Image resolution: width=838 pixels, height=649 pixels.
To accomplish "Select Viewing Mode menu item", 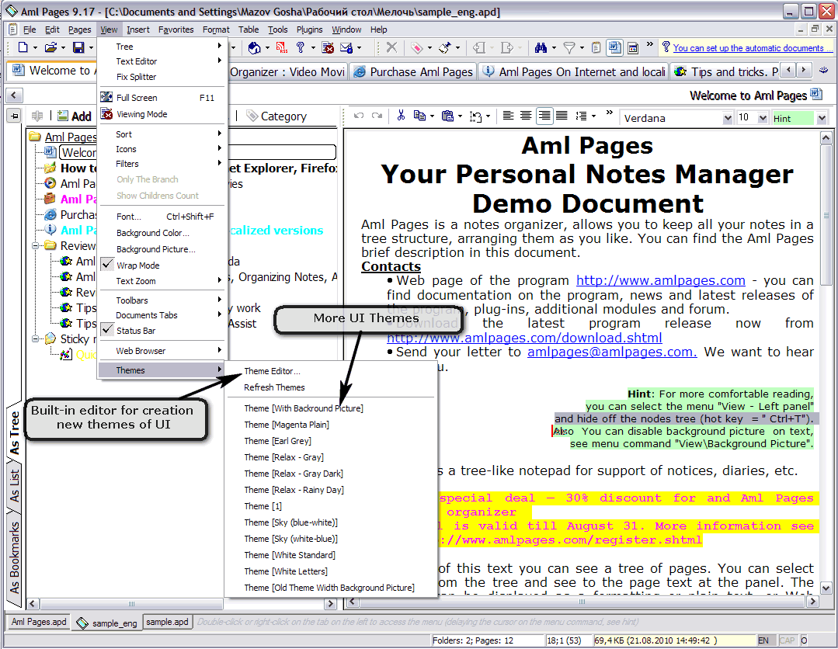I will click(x=163, y=114).
